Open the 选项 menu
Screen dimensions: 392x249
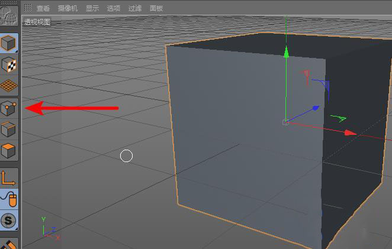pos(114,8)
